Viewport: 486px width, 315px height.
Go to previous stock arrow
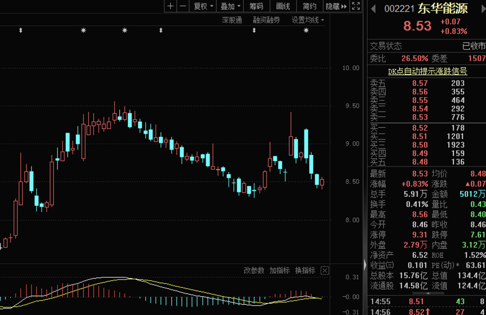373,9
